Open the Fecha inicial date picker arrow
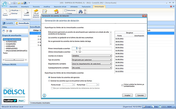 tap(74, 85)
